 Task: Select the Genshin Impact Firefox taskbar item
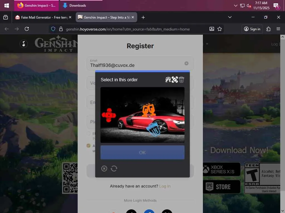(x=36, y=6)
